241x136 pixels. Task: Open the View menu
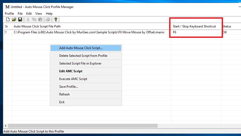tap(39, 14)
